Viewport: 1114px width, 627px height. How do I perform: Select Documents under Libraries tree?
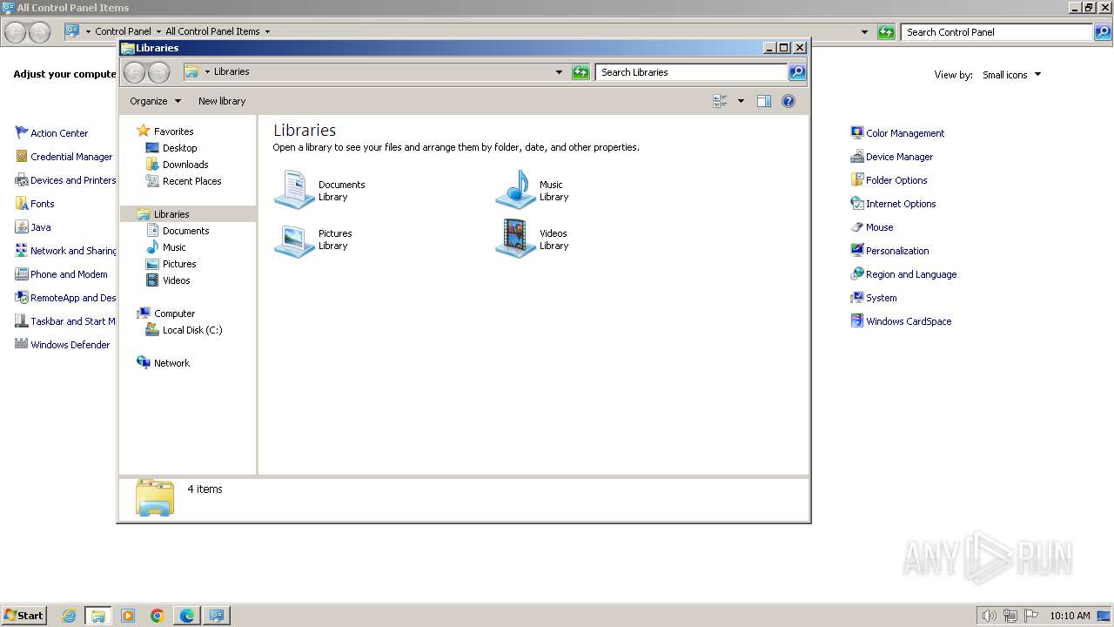[185, 231]
